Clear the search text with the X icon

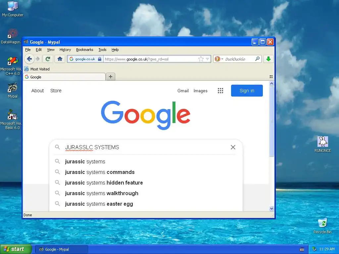[233, 147]
